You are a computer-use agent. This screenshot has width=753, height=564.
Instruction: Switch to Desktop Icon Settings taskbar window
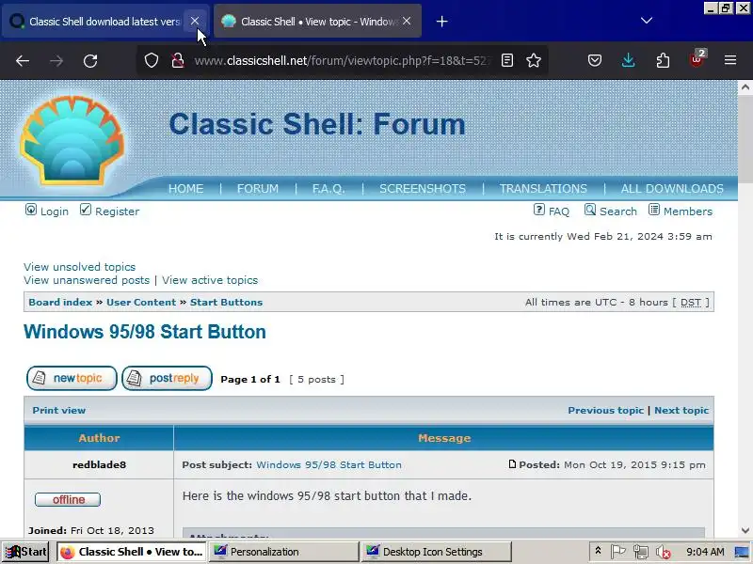(x=436, y=552)
